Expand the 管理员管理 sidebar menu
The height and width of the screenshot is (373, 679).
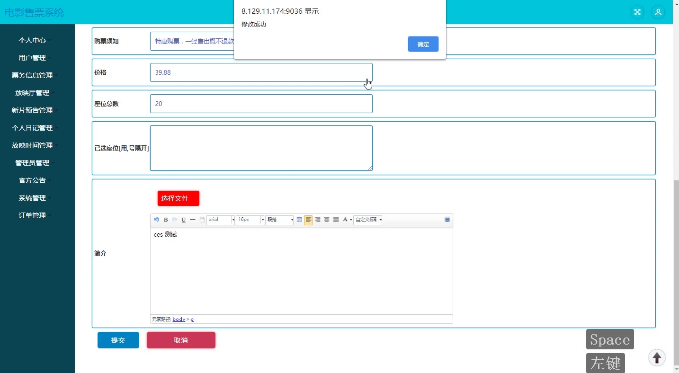pyautogui.click(x=35, y=163)
